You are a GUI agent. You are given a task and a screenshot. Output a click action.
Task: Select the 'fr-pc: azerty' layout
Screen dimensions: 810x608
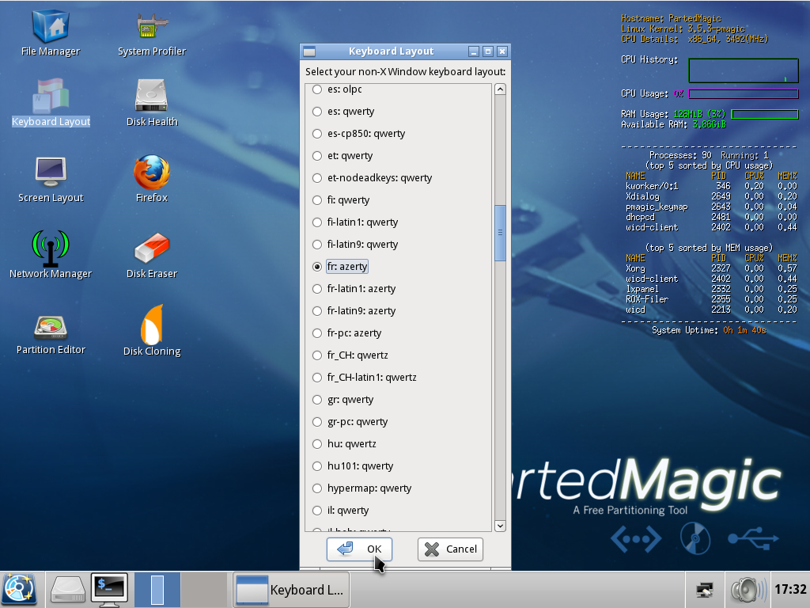pyautogui.click(x=346, y=333)
